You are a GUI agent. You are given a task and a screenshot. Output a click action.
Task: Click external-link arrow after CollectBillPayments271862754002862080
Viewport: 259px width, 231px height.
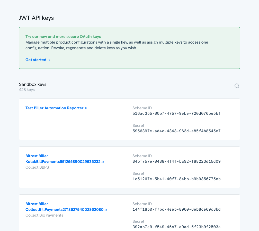click(106, 210)
